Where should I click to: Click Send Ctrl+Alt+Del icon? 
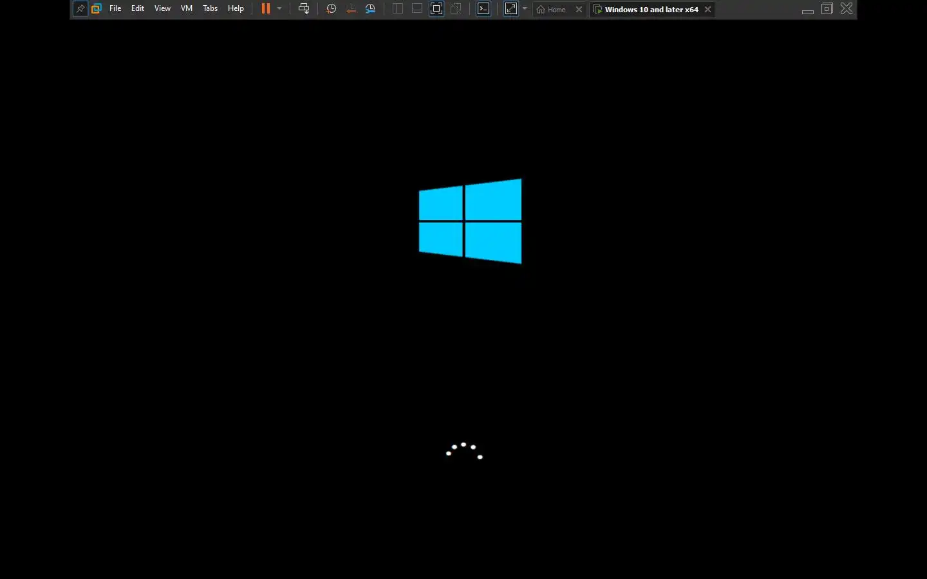(304, 9)
